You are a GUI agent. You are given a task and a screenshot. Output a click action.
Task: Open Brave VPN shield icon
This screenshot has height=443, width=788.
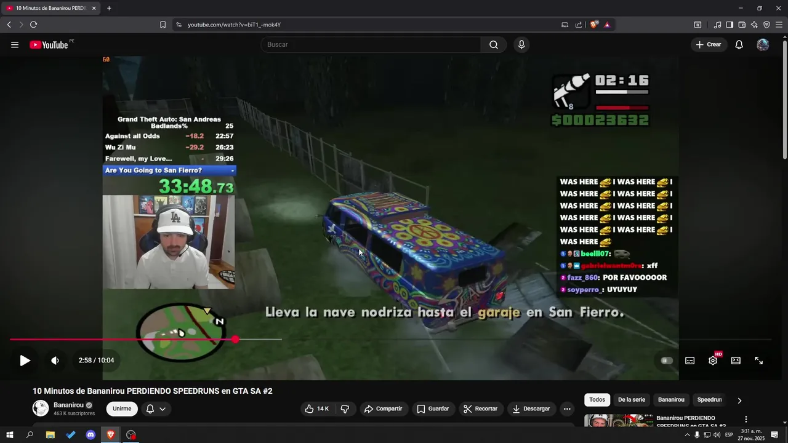pyautogui.click(x=766, y=25)
